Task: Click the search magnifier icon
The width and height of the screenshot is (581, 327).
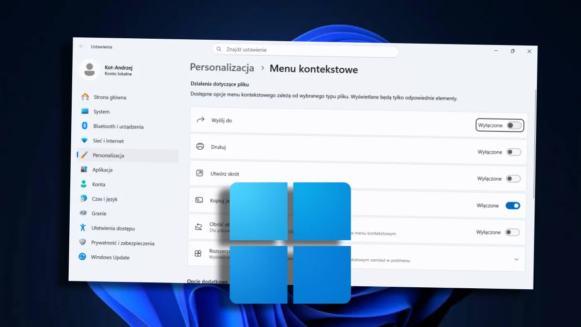Action: tap(219, 49)
